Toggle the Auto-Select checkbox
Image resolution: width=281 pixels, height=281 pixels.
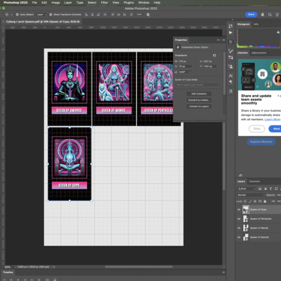pyautogui.click(x=17, y=15)
